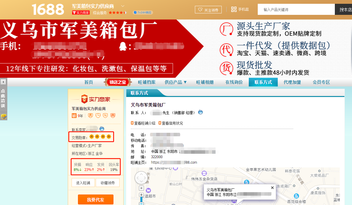
Task: Click the 现货批发 banner heading
Action: point(255,65)
